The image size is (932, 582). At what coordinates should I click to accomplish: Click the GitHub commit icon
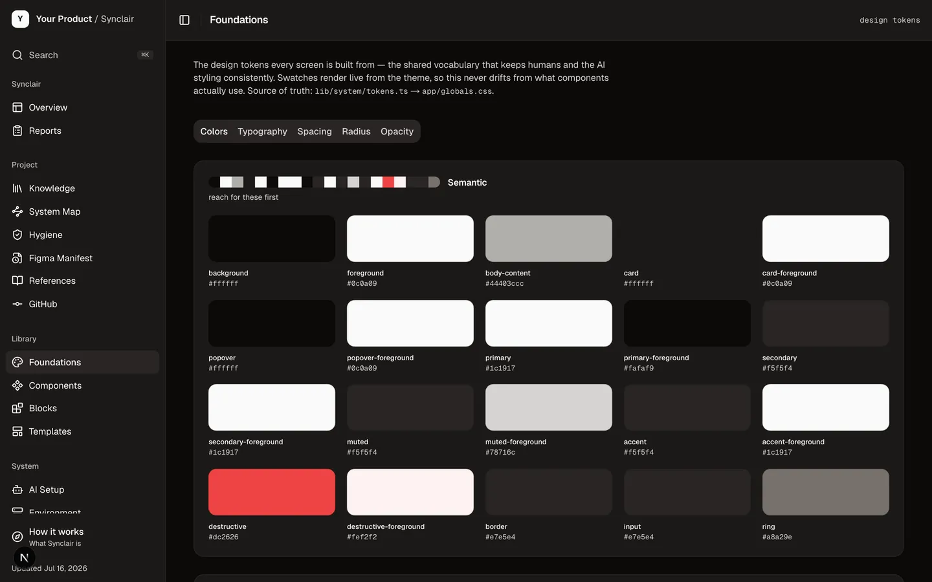[x=17, y=304]
